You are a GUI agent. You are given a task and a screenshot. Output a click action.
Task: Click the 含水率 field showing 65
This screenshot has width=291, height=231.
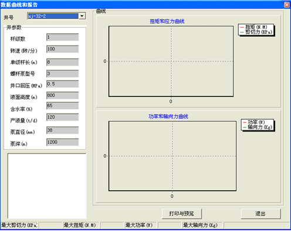click(63, 106)
